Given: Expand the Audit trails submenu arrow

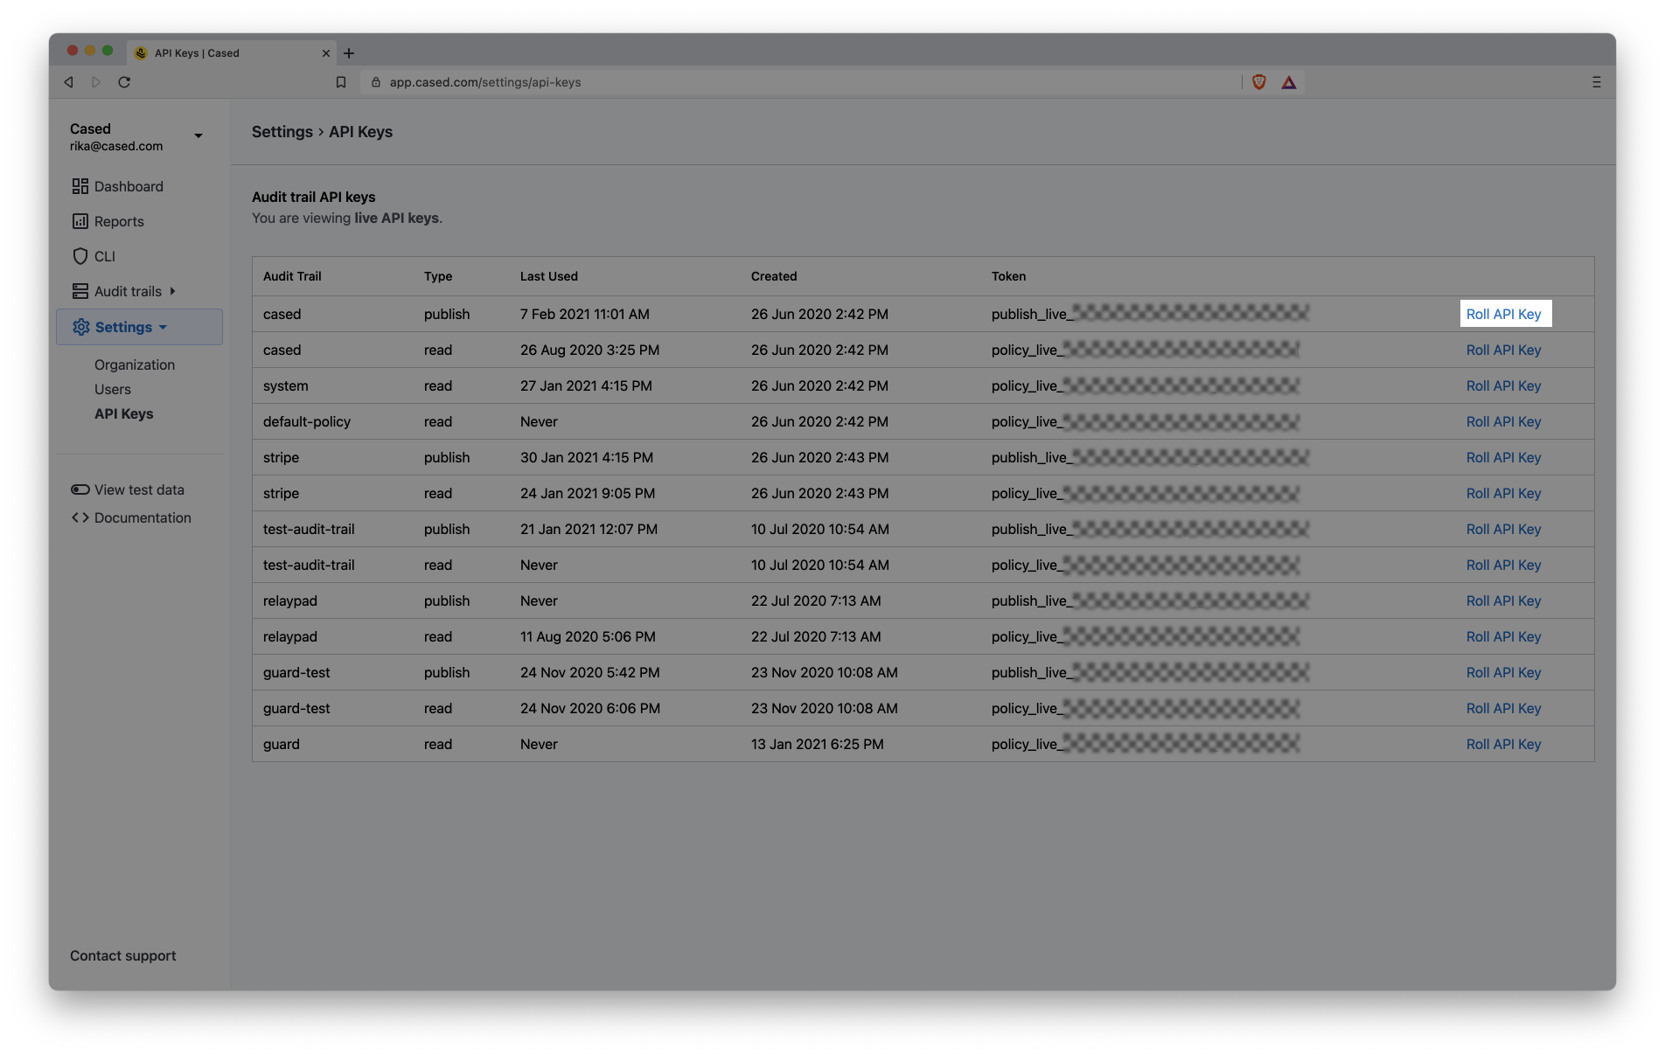Looking at the screenshot, I should tap(172, 291).
